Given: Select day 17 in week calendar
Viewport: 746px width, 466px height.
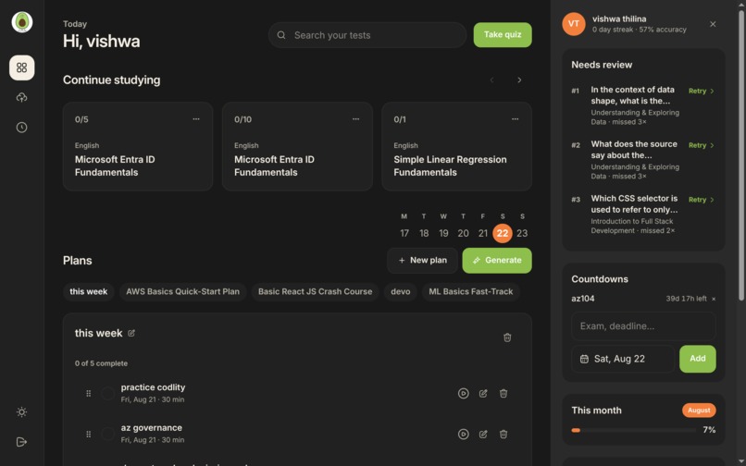Looking at the screenshot, I should pyautogui.click(x=404, y=233).
